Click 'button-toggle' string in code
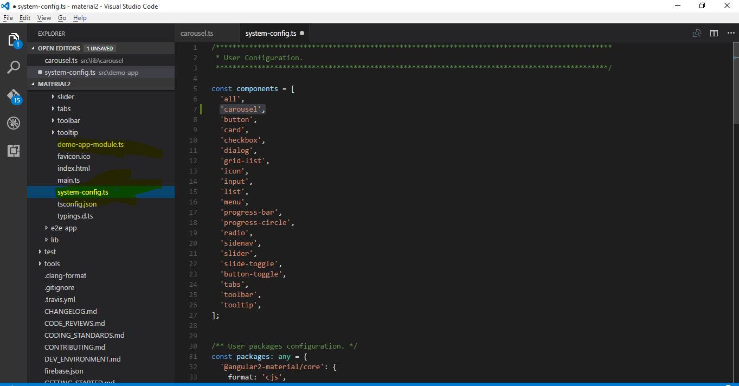 (x=250, y=274)
